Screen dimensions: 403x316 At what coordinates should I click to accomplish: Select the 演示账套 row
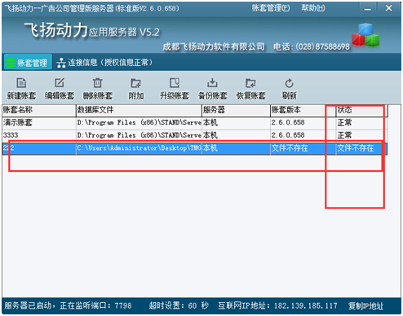click(195, 123)
